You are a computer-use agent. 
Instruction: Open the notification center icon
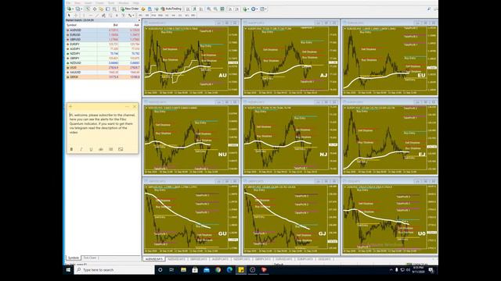pos(431,270)
